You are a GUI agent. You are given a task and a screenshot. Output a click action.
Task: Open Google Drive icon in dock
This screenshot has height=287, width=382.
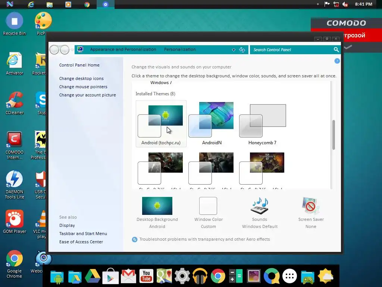[93, 276]
